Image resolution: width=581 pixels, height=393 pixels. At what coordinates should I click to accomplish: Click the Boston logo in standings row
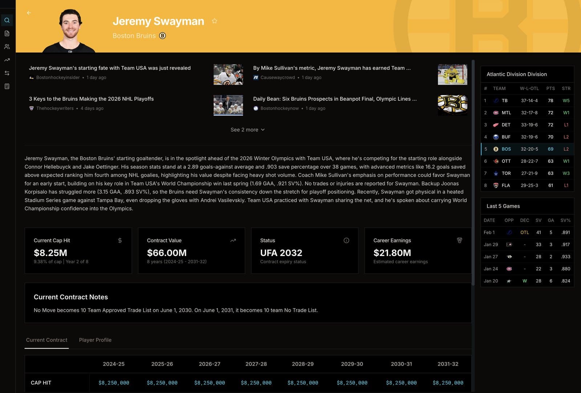coord(496,149)
